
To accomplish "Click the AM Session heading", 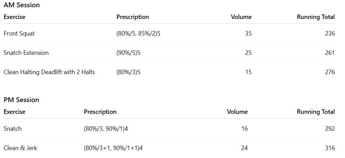I will click(21, 5).
